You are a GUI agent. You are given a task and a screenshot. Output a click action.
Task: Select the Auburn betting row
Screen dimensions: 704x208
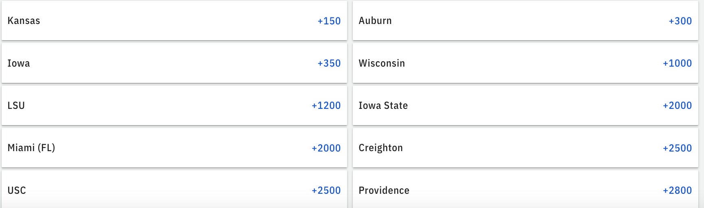click(525, 20)
